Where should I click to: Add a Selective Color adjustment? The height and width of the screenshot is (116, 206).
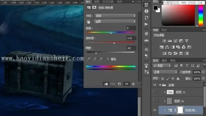(181, 53)
